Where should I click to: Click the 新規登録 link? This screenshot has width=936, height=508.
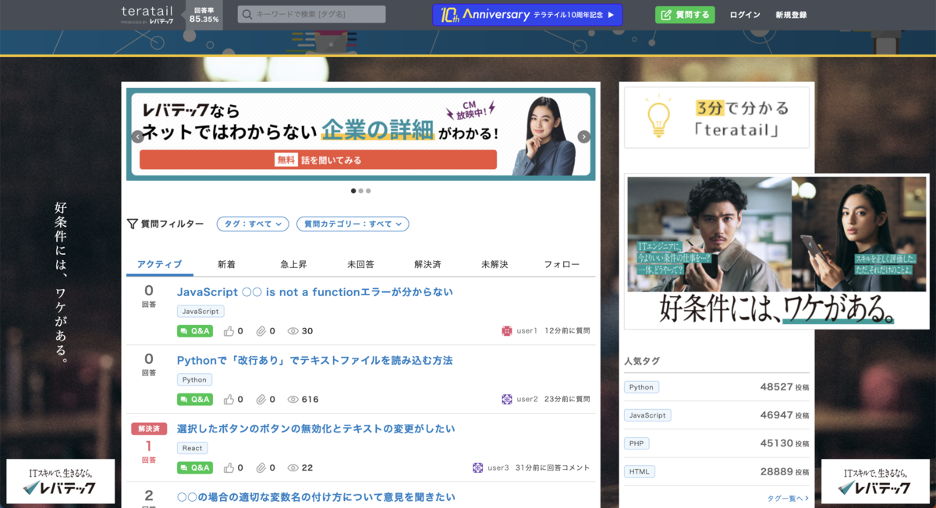click(791, 15)
